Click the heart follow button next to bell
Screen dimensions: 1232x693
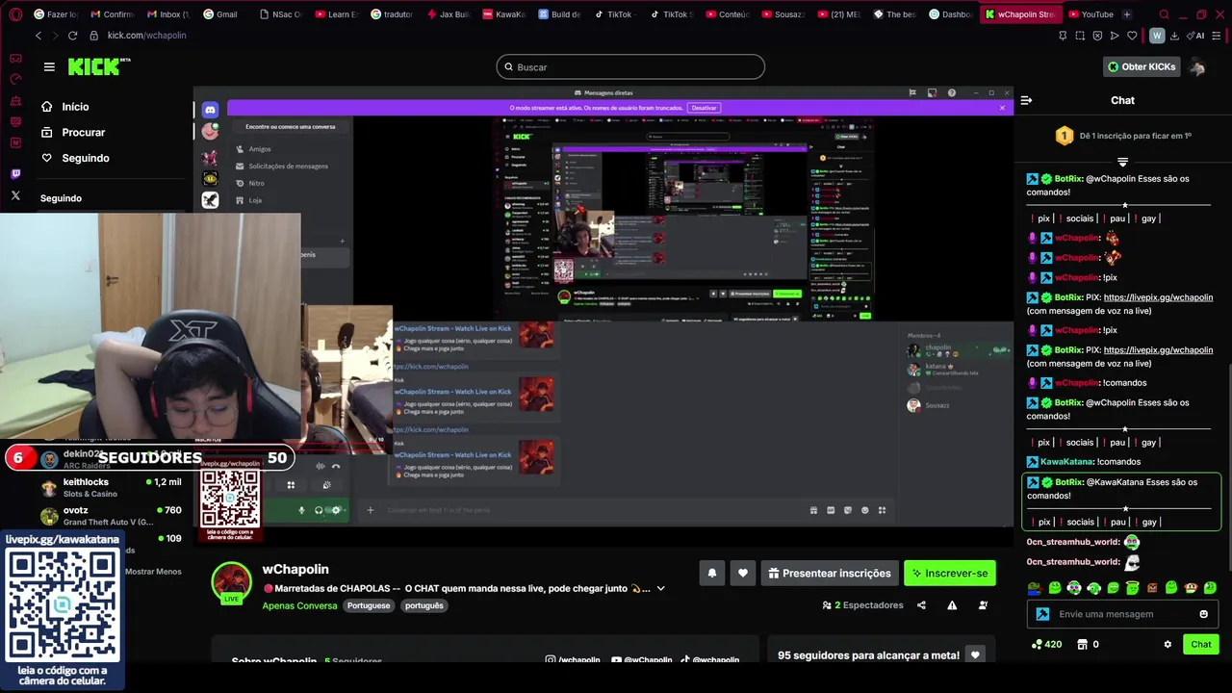[743, 573]
